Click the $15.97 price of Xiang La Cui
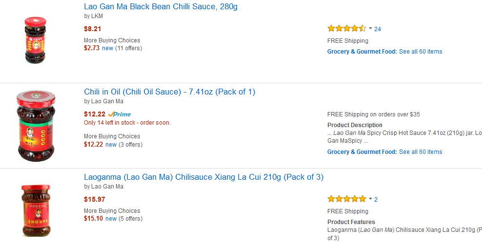Viewport: 482px width, 245px height. [x=94, y=199]
